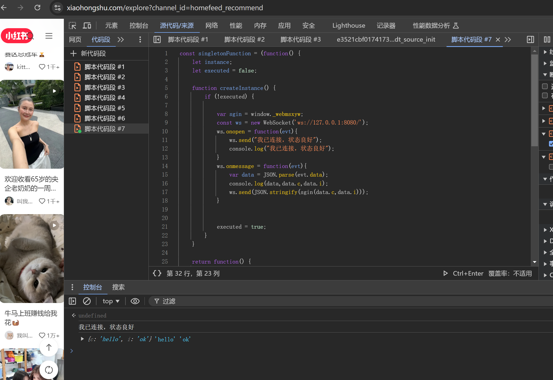The width and height of the screenshot is (553, 380).
Task: Clear the console with the ban icon
Action: pos(87,301)
